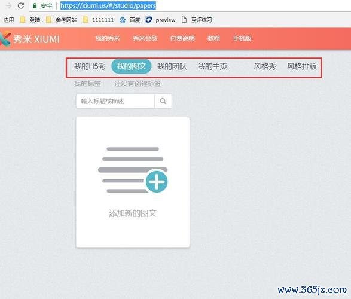351x299 pixels.
Task: Select the address bar URL
Action: click(x=108, y=5)
